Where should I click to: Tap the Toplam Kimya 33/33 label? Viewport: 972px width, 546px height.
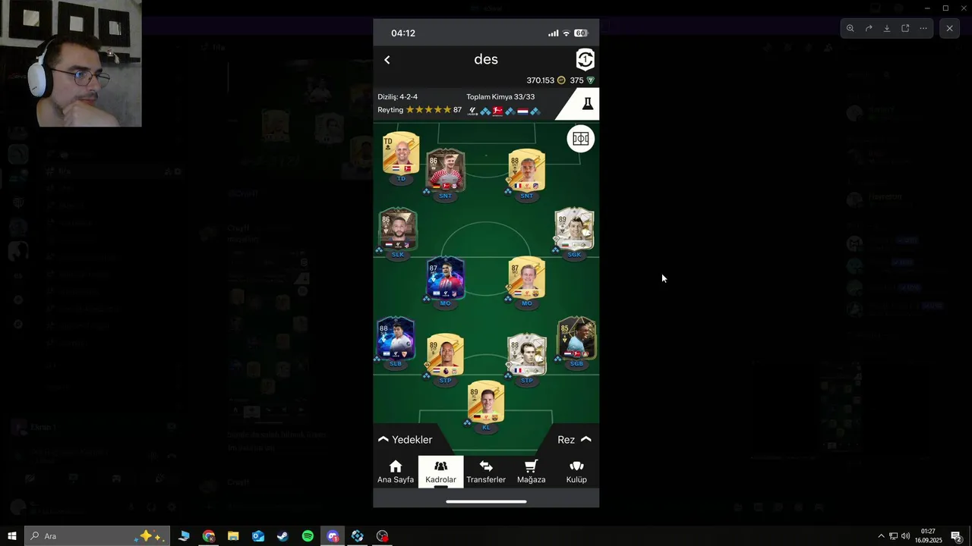[500, 97]
